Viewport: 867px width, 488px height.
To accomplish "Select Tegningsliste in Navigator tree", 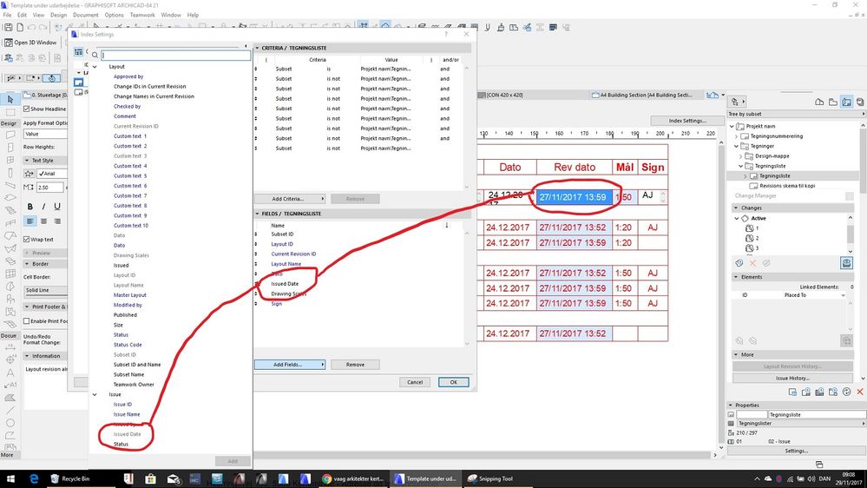I will point(775,176).
